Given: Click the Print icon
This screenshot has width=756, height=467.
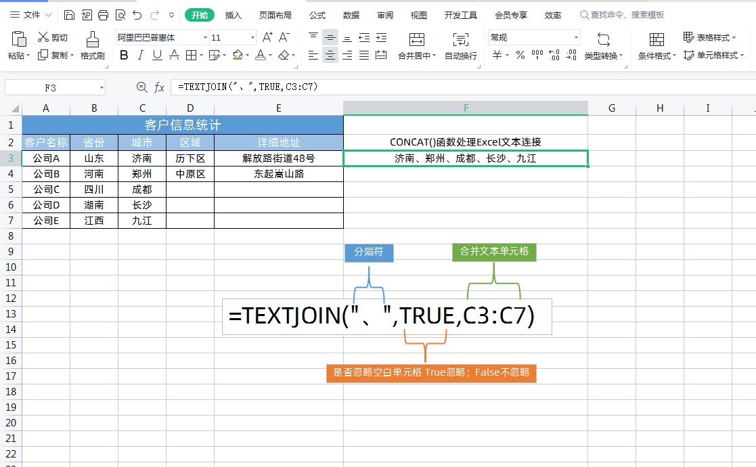Looking at the screenshot, I should pyautogui.click(x=103, y=15).
